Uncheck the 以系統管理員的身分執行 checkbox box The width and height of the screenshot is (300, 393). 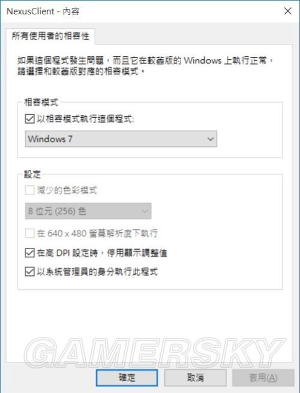[x=30, y=271]
